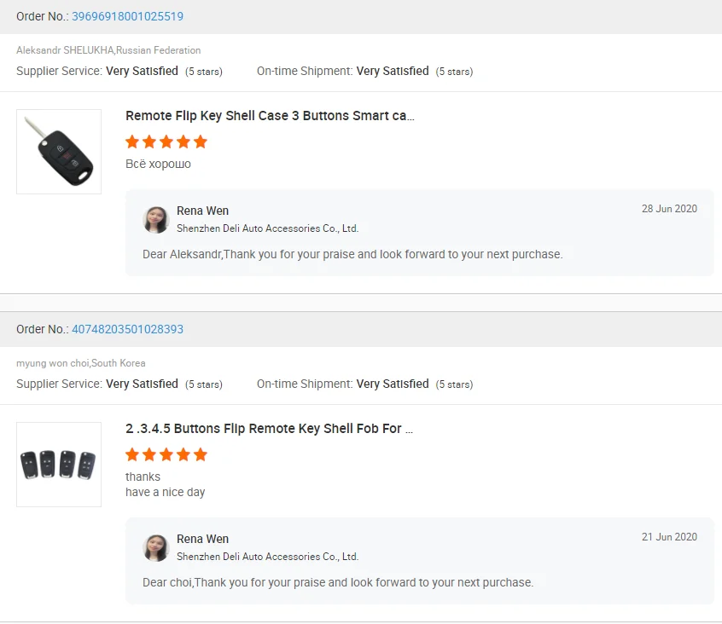
Task: Click the "have a nice day" review text
Action: pyautogui.click(x=165, y=492)
